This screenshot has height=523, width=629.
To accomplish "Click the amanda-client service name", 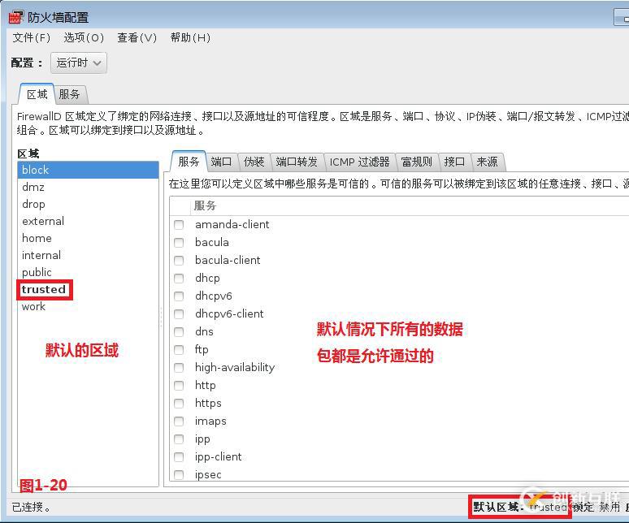I will [x=232, y=224].
